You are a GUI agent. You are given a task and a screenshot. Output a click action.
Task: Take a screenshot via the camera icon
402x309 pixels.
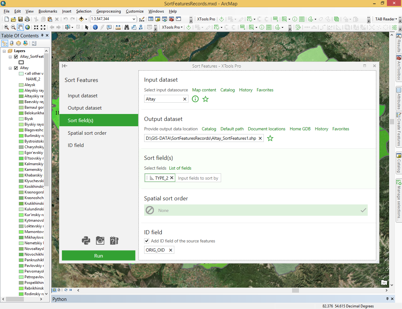100,240
